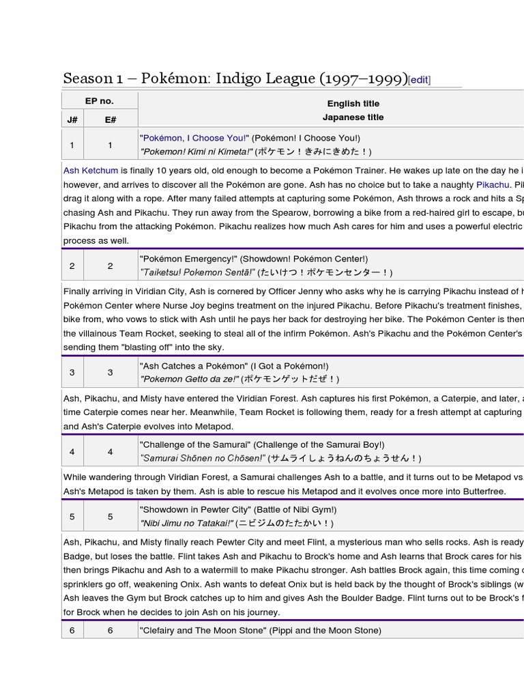Click the "Clefairy and The Moon Stone" title
This screenshot has width=524, height=699.
pyautogui.click(x=203, y=631)
